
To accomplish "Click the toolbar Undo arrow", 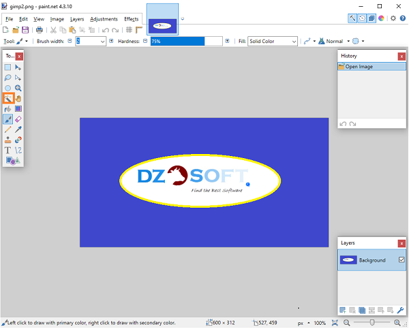I will point(106,30).
